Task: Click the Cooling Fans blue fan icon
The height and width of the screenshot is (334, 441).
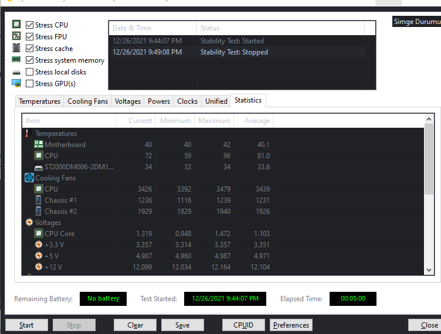Action: (x=29, y=178)
